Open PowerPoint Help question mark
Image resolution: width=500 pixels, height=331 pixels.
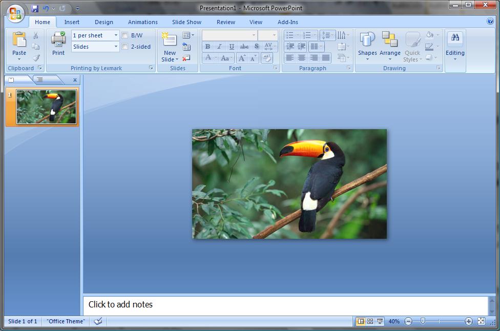(x=490, y=21)
